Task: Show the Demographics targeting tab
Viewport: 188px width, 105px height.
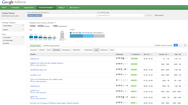Action: pos(66,50)
